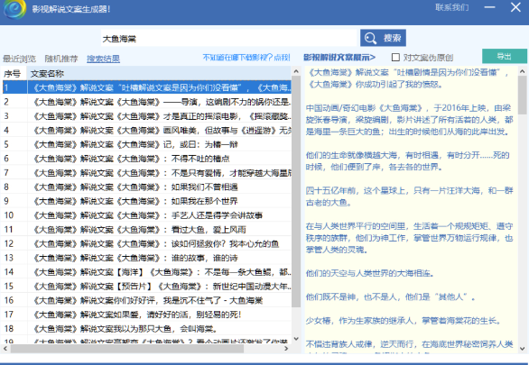529x365 pixels.
Task: Click list scrollbar up arrow
Action: 296,71
